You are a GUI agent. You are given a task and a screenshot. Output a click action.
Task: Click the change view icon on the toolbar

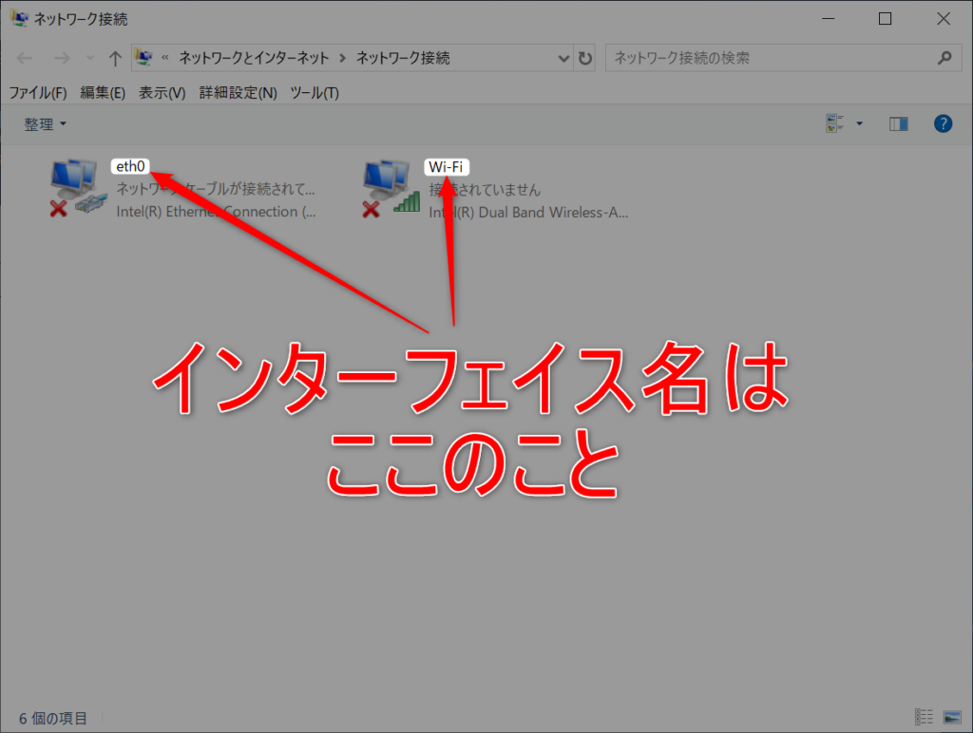(x=833, y=122)
